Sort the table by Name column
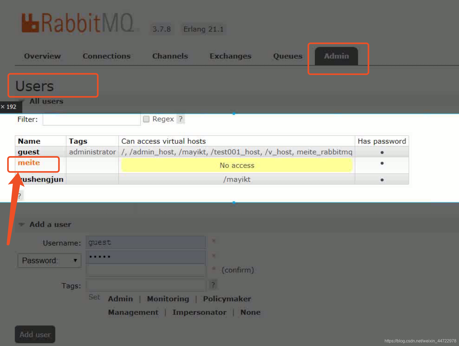 [x=29, y=141]
